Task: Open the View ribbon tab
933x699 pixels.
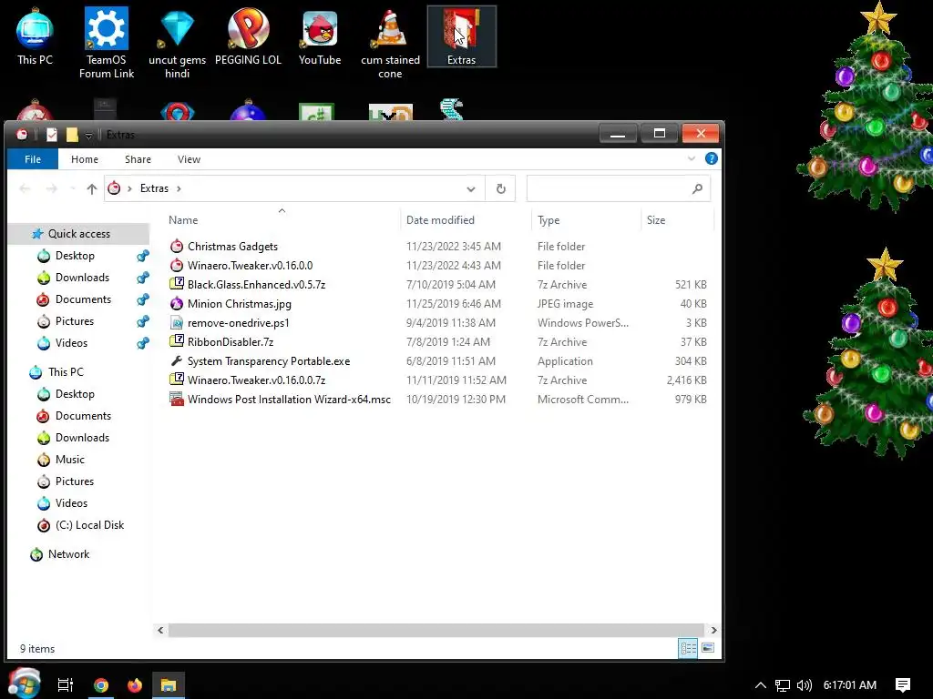Action: coord(190,159)
